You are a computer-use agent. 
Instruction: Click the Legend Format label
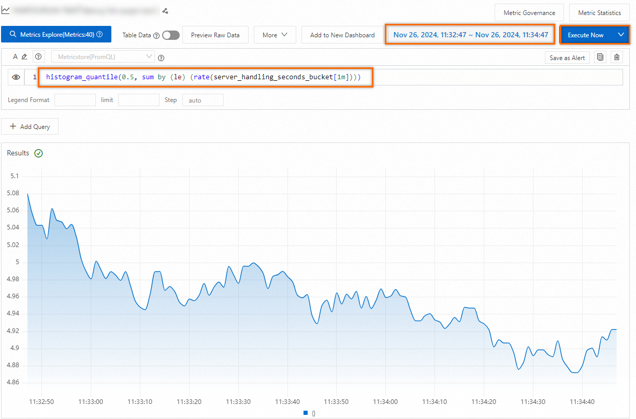(x=28, y=100)
